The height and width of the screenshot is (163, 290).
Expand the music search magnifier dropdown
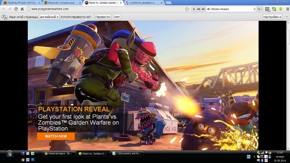click(x=260, y=9)
